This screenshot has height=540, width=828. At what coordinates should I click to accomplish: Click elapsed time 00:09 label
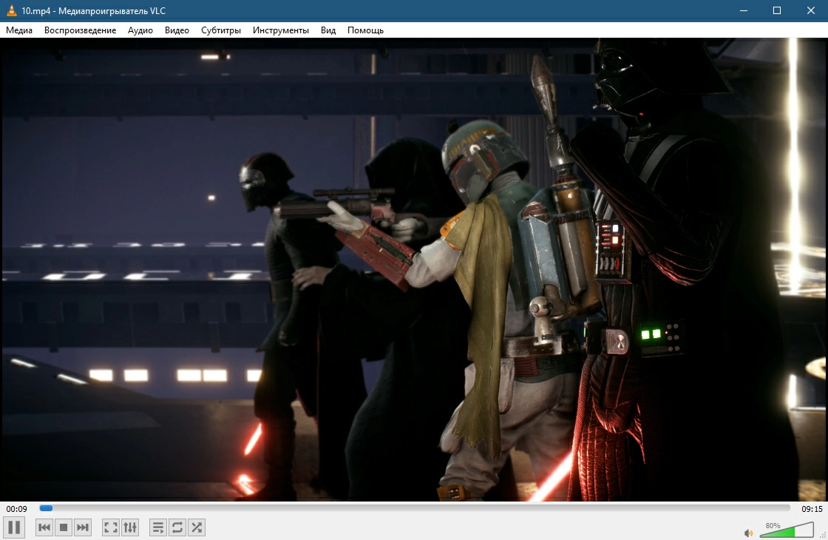click(x=16, y=509)
